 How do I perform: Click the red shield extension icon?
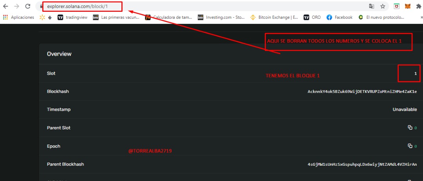(x=396, y=6)
